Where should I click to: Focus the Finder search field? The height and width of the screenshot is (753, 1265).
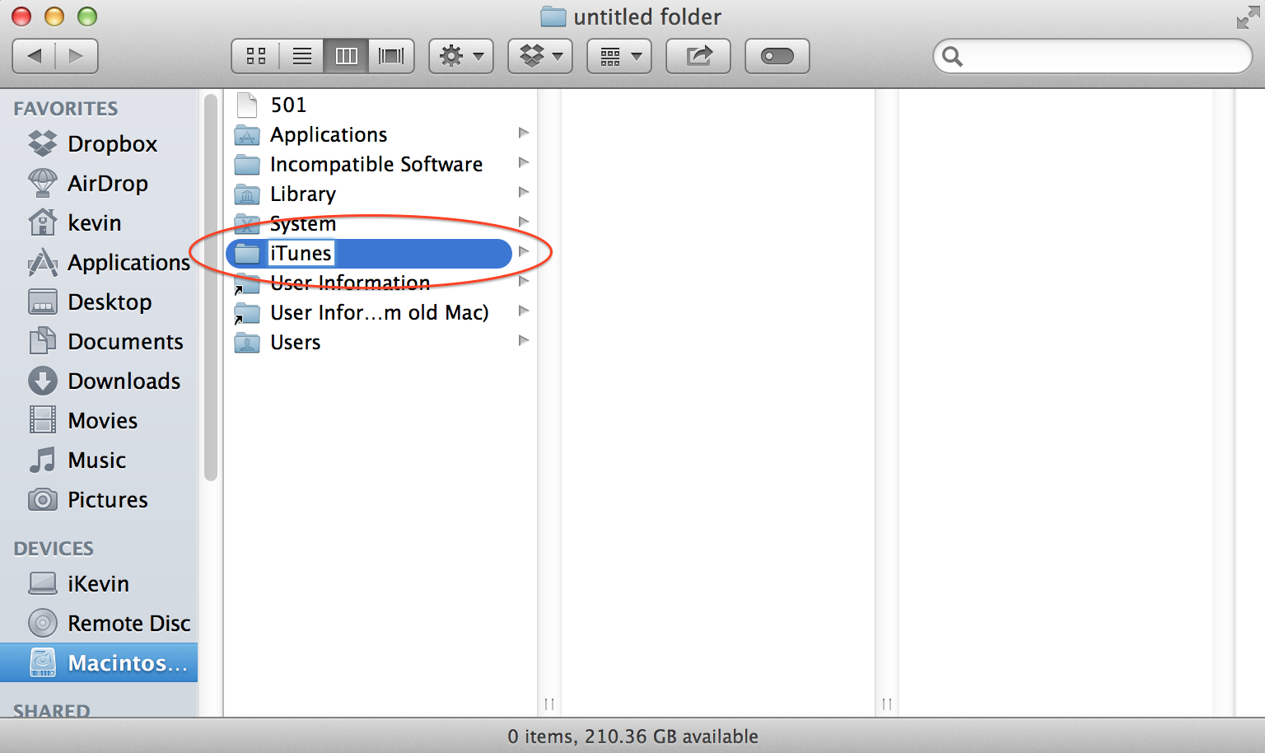(1092, 56)
